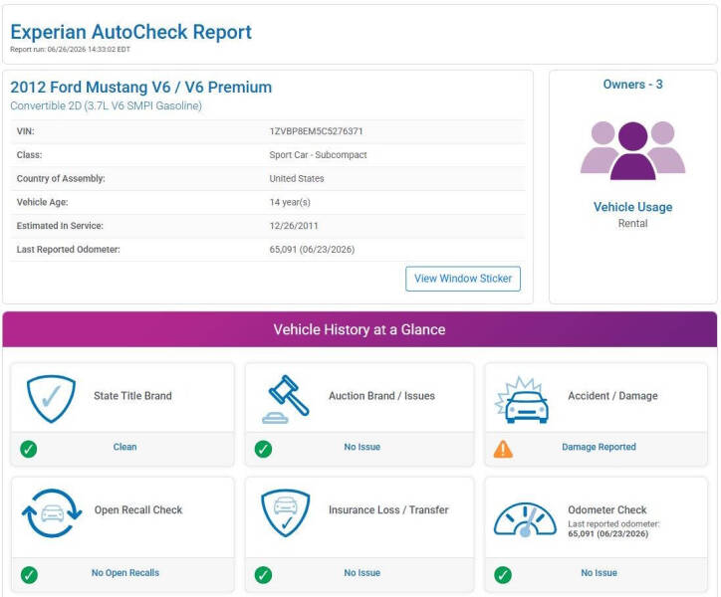The width and height of the screenshot is (721, 597).
Task: Click the Odometer Check label
Action: (607, 509)
